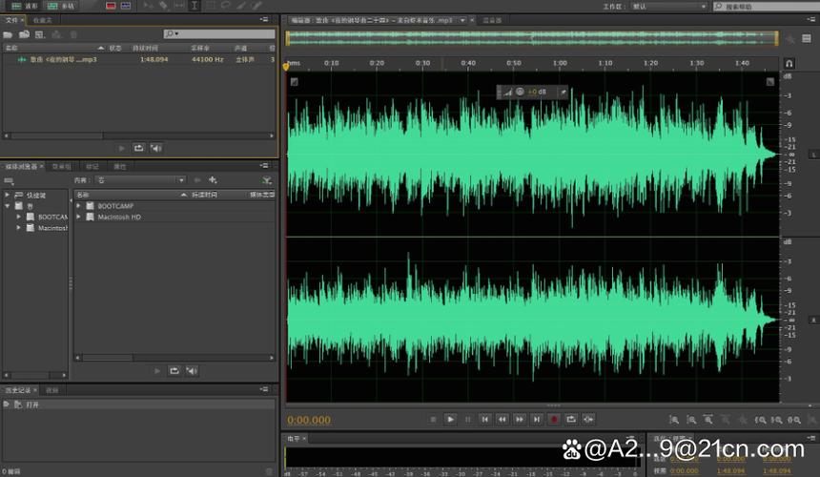
Task: Click the file type filter funnel icon
Action: pos(267,180)
